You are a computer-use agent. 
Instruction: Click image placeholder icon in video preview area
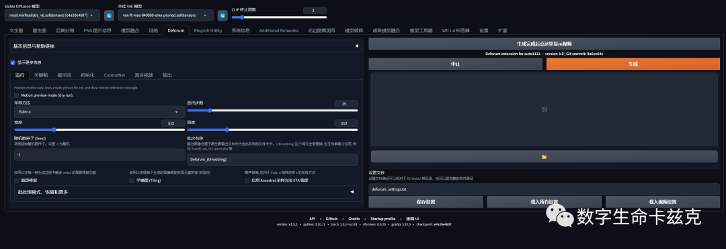(x=544, y=109)
